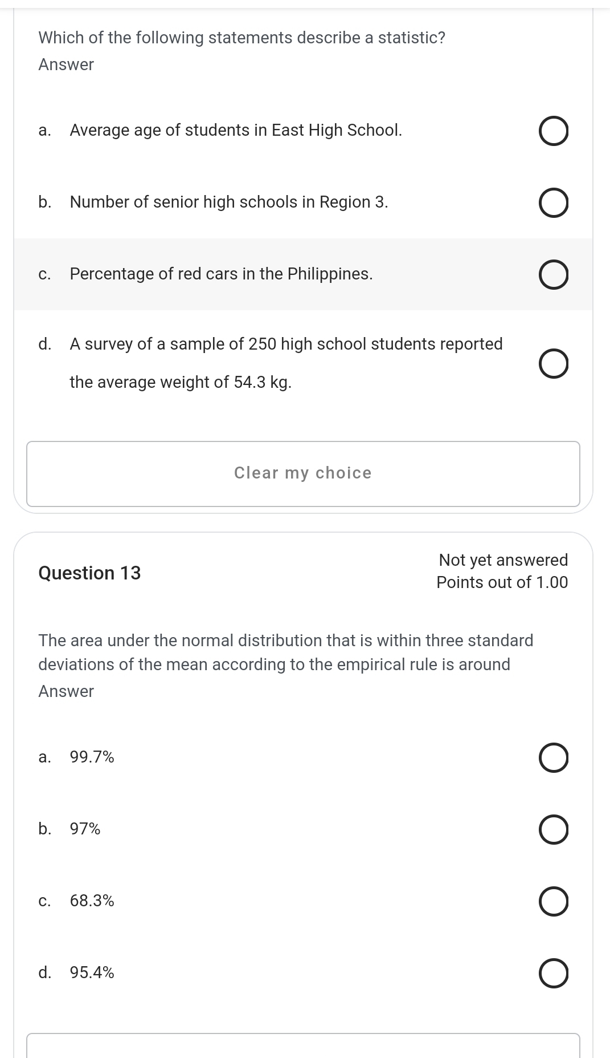Screen dimensions: 610x1058
Task: Pick the 95.4% radio circle
Action: pyautogui.click(x=552, y=974)
